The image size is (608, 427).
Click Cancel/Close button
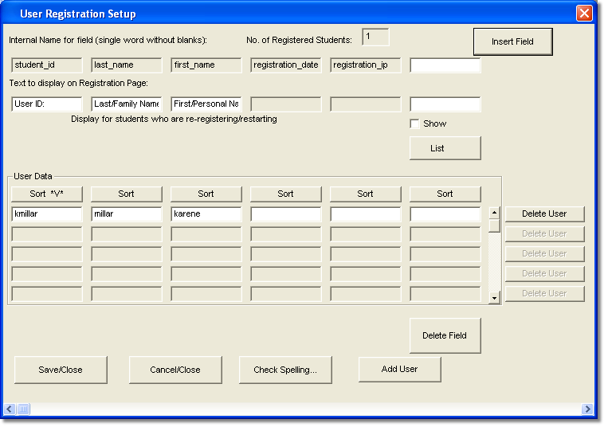click(175, 370)
